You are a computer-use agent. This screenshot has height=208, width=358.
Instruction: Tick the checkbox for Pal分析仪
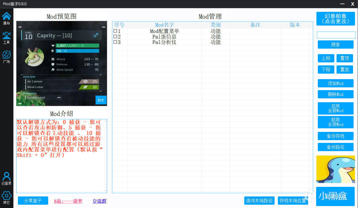(115, 42)
